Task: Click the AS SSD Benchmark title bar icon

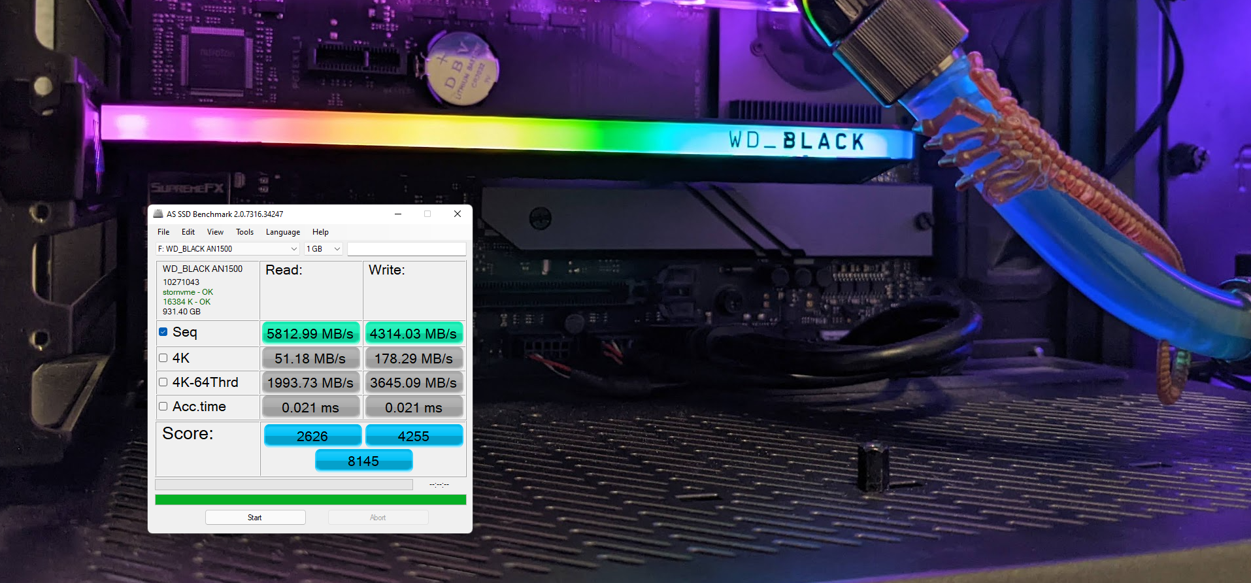Action: coord(158,214)
